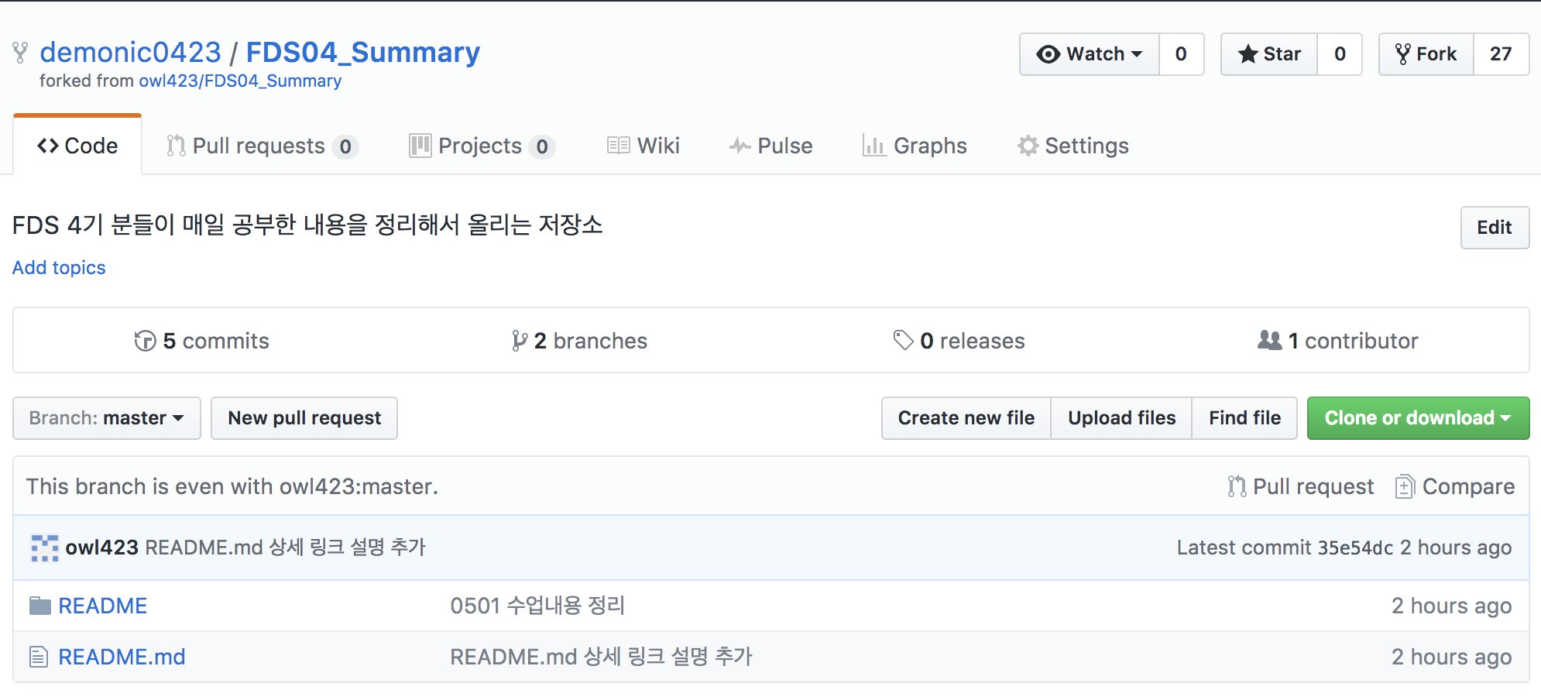This screenshot has width=1541, height=697.
Task: Click the people icon beside 1 contributor
Action: (x=1270, y=340)
